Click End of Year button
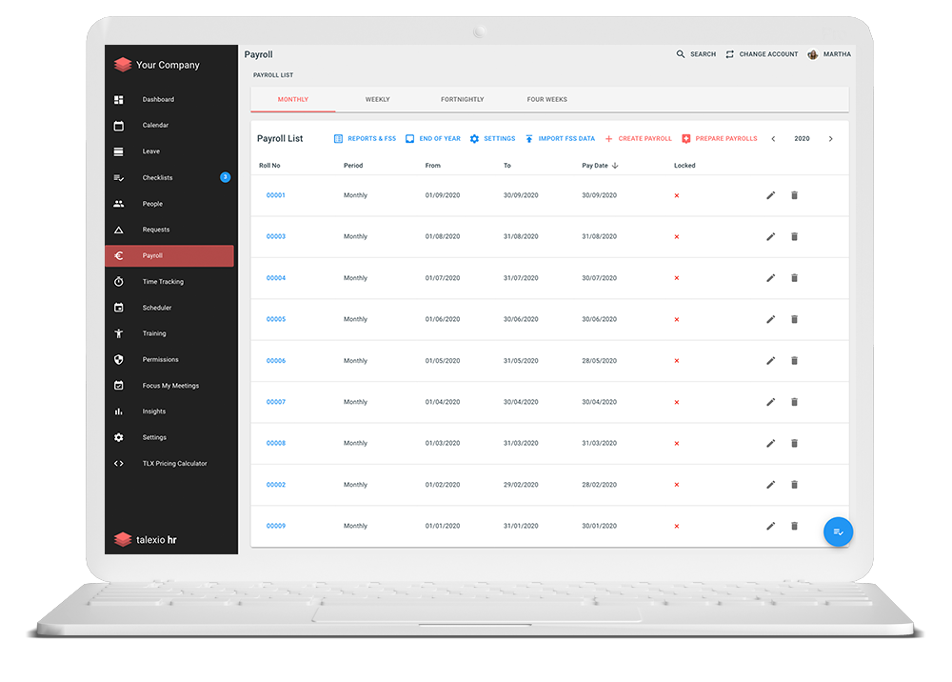The height and width of the screenshot is (682, 952). pyautogui.click(x=433, y=138)
